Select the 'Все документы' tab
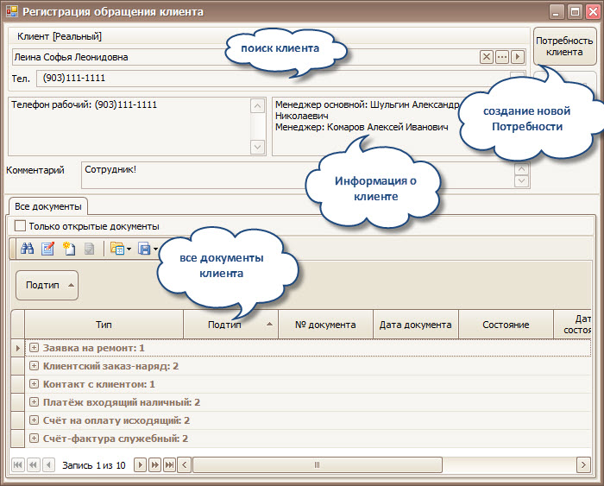The height and width of the screenshot is (486, 604). pyautogui.click(x=48, y=206)
